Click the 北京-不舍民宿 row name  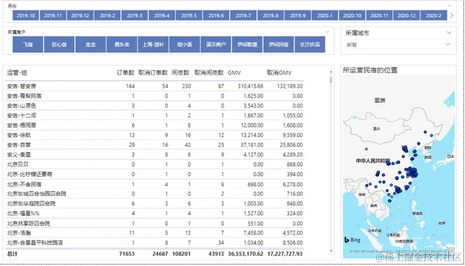[24, 184]
